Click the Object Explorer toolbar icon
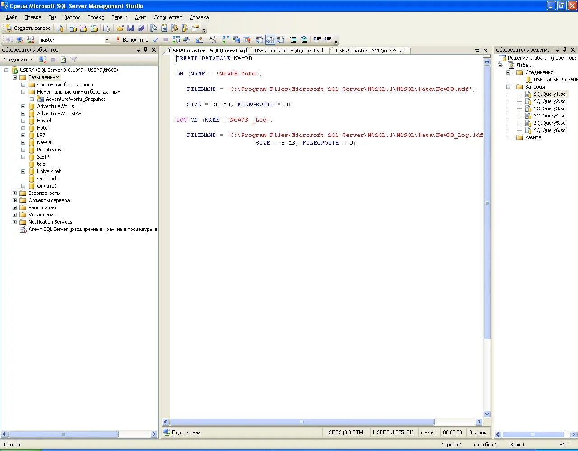Image resolution: width=578 pixels, height=451 pixels. pos(174,28)
